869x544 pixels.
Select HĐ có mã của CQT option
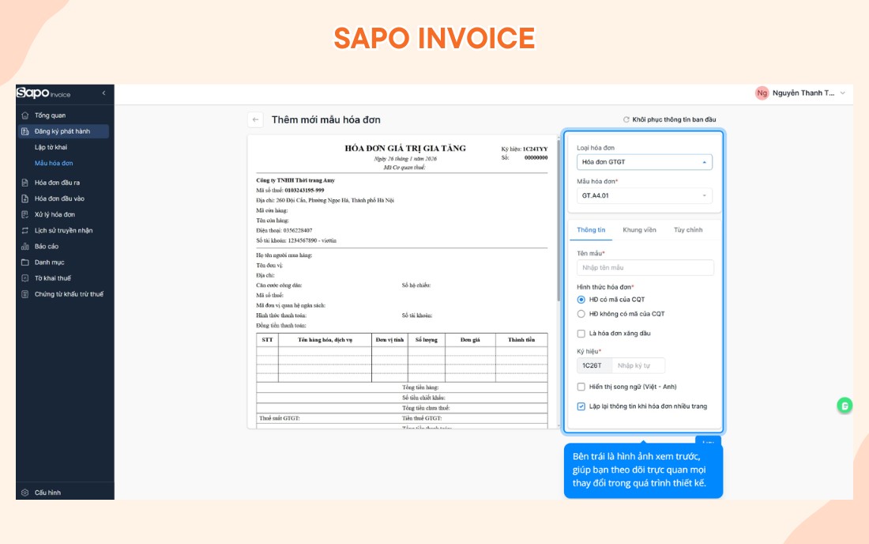pos(581,300)
